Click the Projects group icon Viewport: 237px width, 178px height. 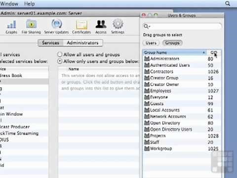[147, 135]
